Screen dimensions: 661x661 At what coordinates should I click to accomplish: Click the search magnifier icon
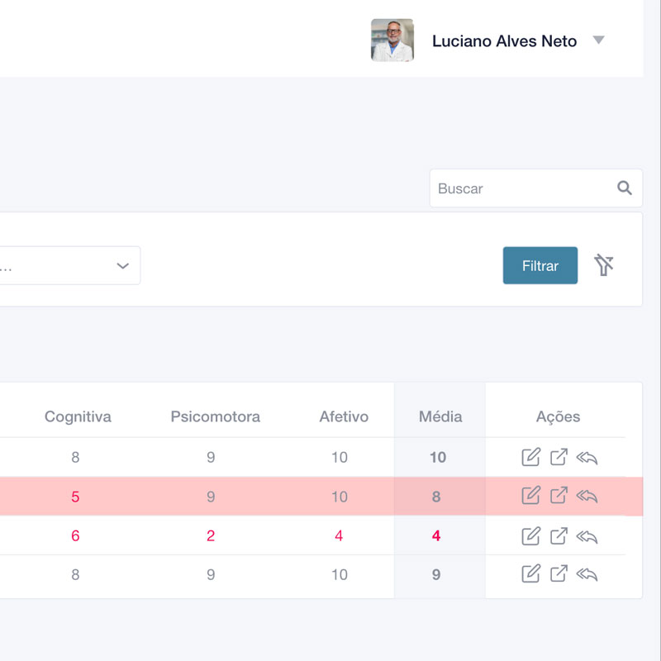pyautogui.click(x=625, y=188)
